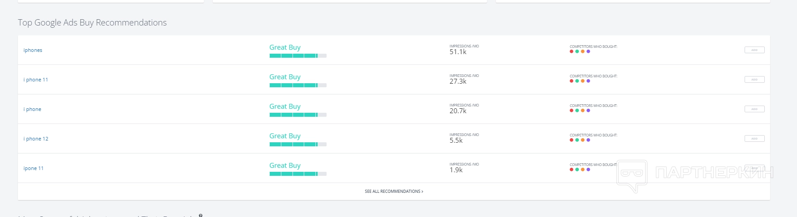797x217 pixels.
Task: Click orange competitor dot in i phone row
Action: (582, 111)
